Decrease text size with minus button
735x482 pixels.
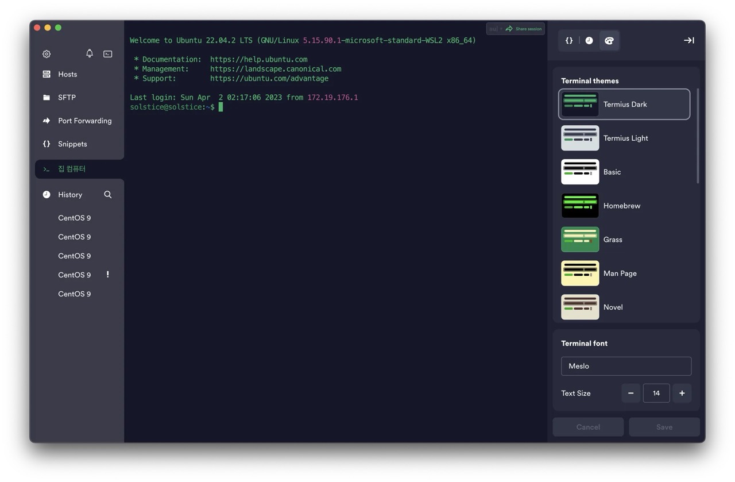tap(630, 394)
